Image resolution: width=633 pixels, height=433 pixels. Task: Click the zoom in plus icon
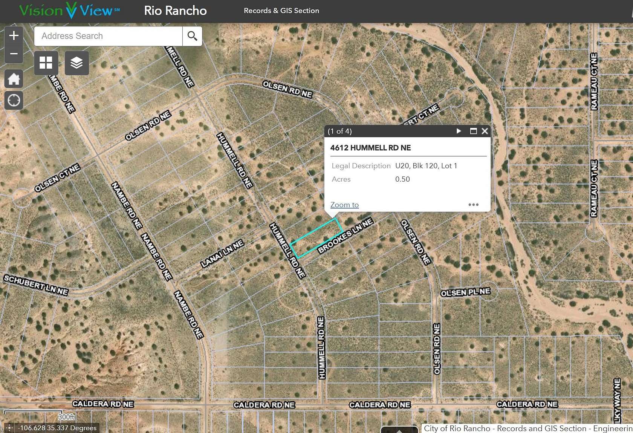pyautogui.click(x=14, y=35)
